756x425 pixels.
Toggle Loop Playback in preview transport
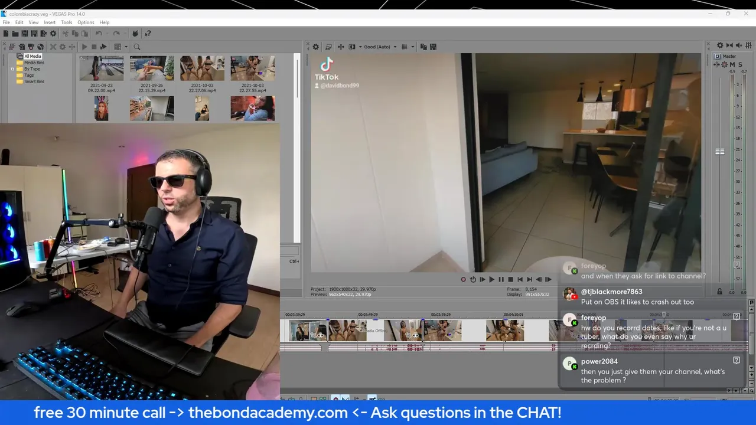[473, 280]
